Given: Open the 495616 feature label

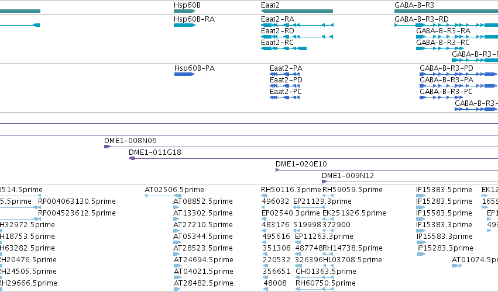Looking at the screenshot, I should coord(276,237).
